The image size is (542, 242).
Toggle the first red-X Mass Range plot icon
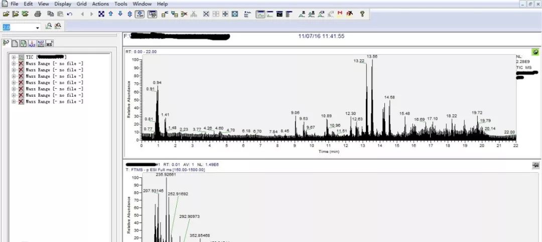[x=21, y=64]
